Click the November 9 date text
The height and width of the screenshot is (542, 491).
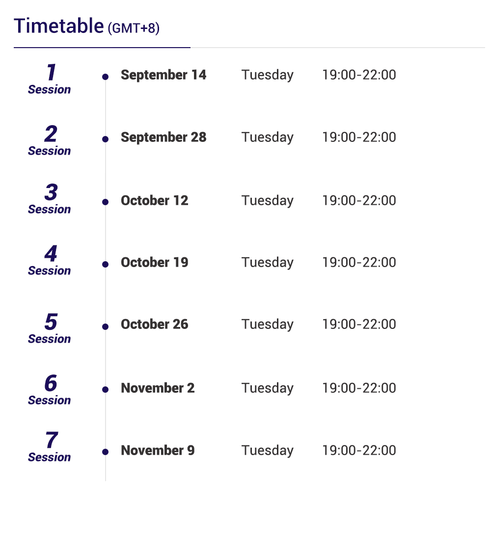[158, 450]
